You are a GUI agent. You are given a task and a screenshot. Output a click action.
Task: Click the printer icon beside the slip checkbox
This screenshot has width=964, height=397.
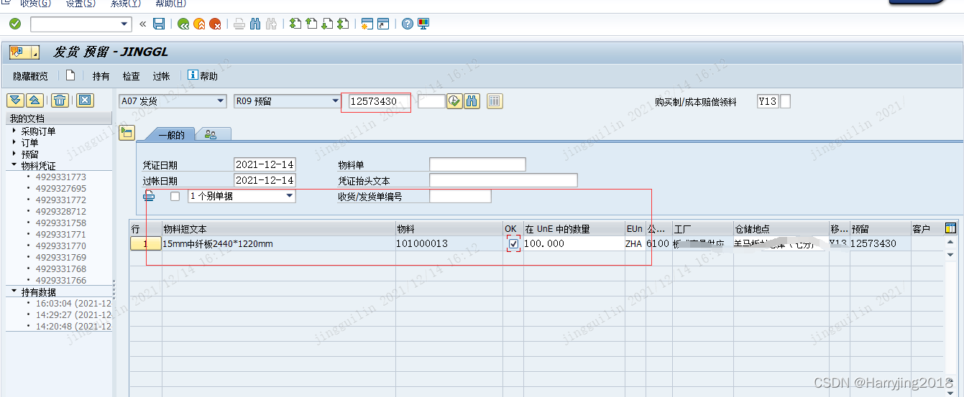click(x=149, y=196)
